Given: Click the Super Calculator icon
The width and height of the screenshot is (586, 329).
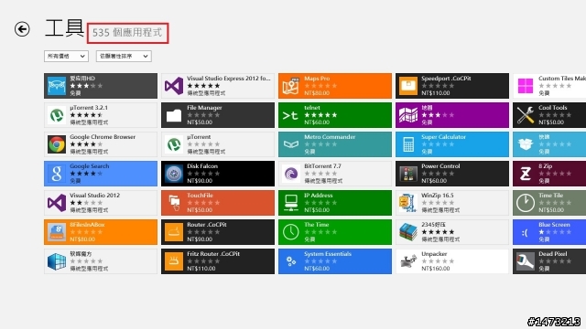Looking at the screenshot, I should (408, 144).
